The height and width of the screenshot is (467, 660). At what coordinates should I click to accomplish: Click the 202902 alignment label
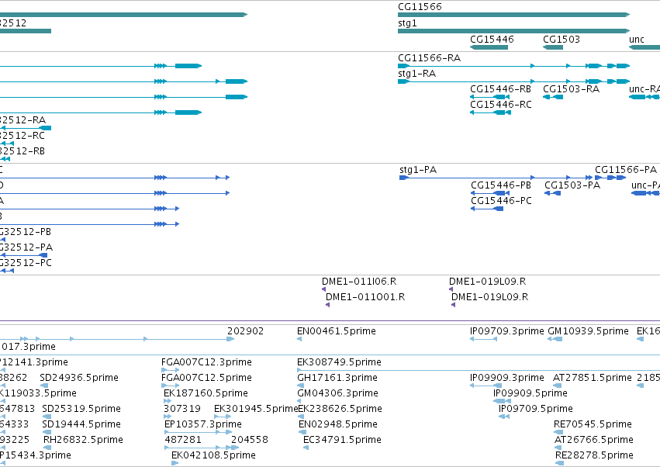coord(245,331)
